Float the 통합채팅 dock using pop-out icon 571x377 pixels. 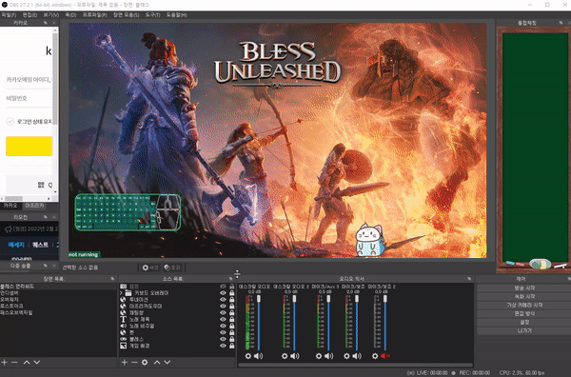(561, 23)
